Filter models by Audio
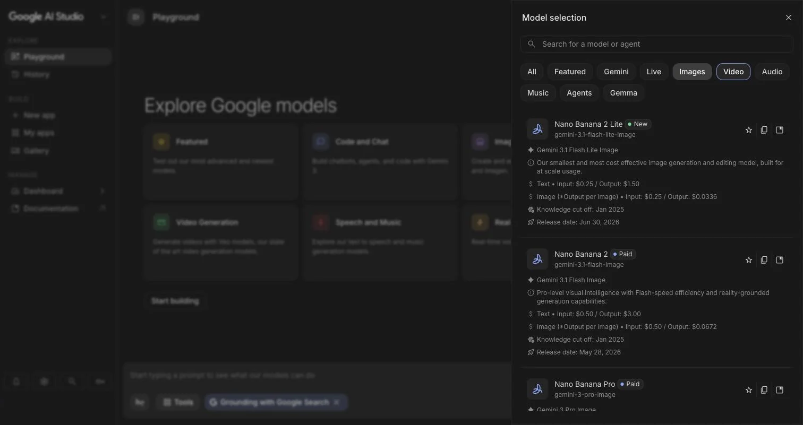This screenshot has width=803, height=425. pos(772,72)
